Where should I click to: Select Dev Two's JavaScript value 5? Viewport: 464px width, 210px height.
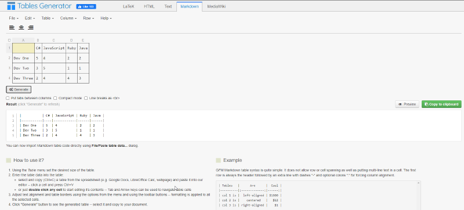point(53,68)
